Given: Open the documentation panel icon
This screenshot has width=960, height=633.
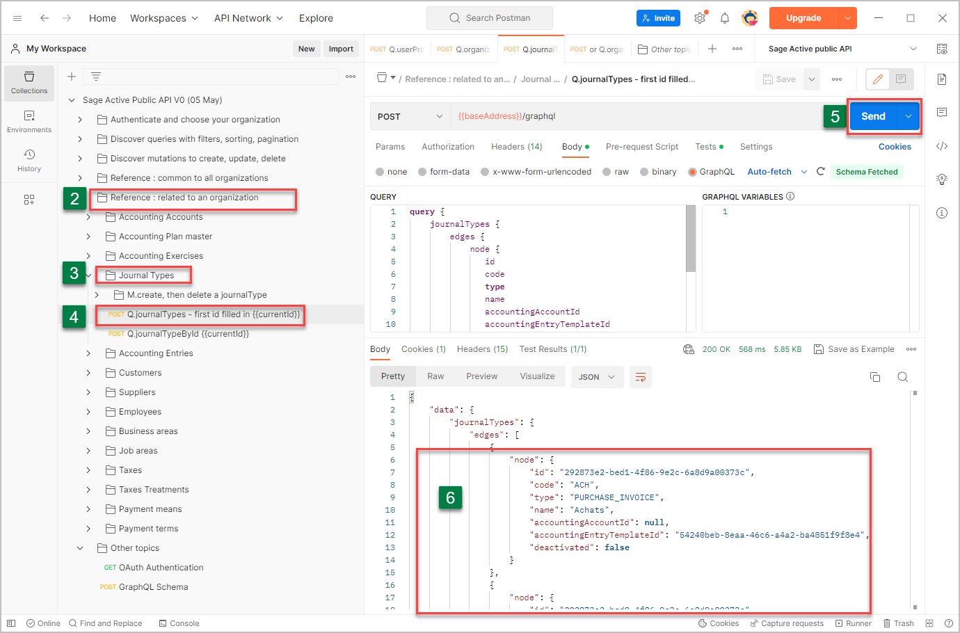Looking at the screenshot, I should point(942,79).
